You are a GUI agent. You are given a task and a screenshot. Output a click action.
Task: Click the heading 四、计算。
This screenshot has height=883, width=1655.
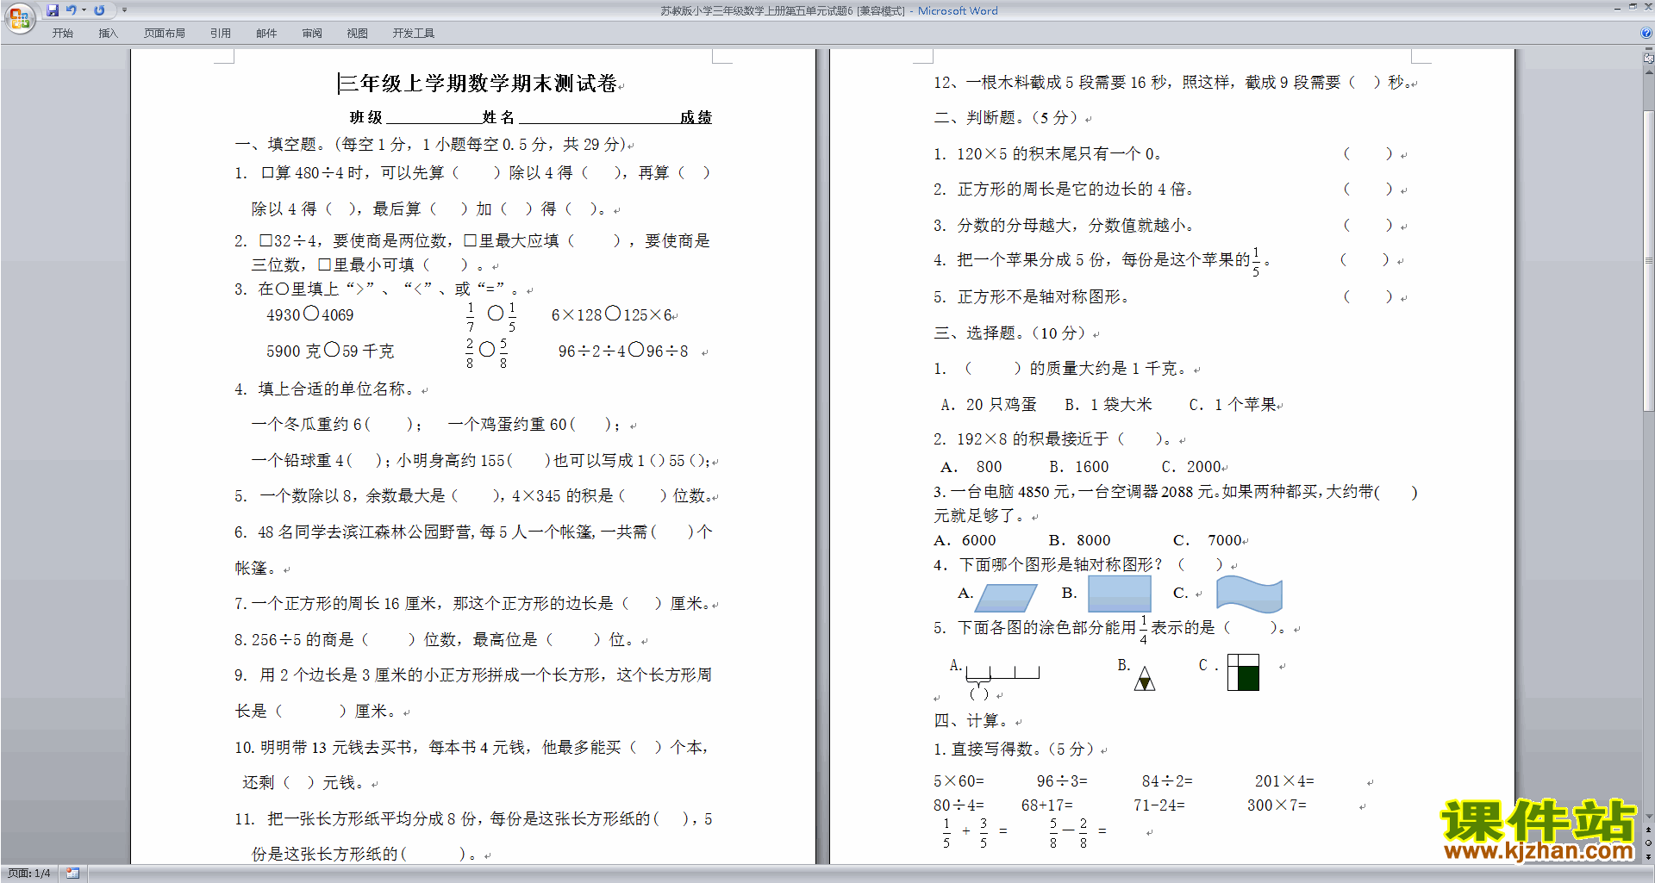click(974, 721)
